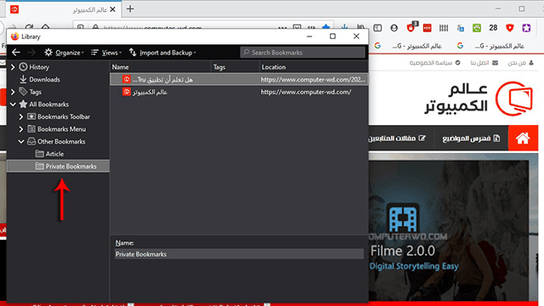
Task: Open Import and Backup menu
Action: click(x=162, y=53)
